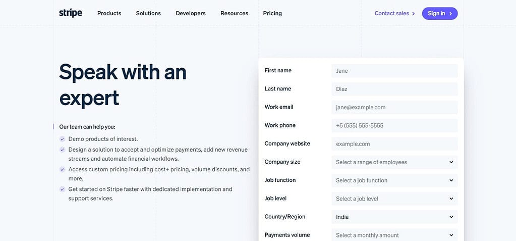
Task: Focus the Work email field
Action: [x=394, y=108]
